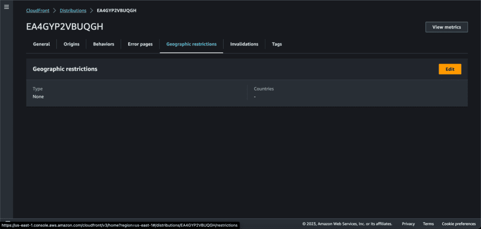Click the EA4GYP2VBUQGH distribution title
The image size is (481, 229).
pos(65,27)
